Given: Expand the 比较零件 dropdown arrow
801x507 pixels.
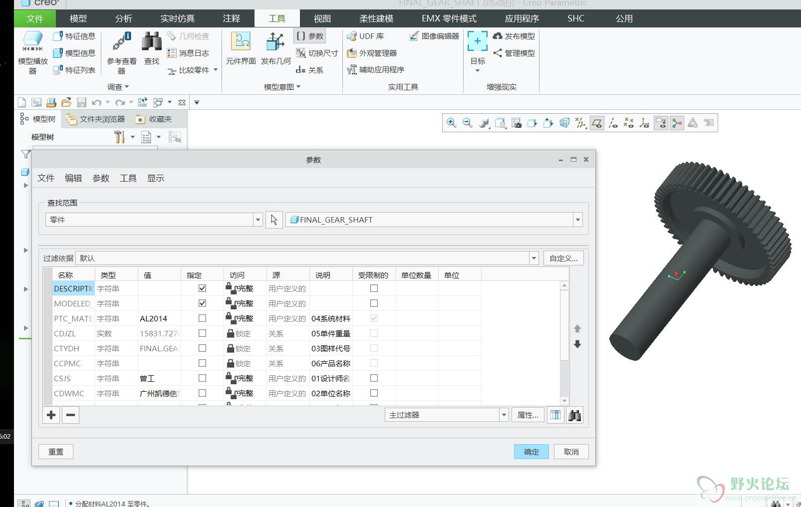Looking at the screenshot, I should (216, 70).
